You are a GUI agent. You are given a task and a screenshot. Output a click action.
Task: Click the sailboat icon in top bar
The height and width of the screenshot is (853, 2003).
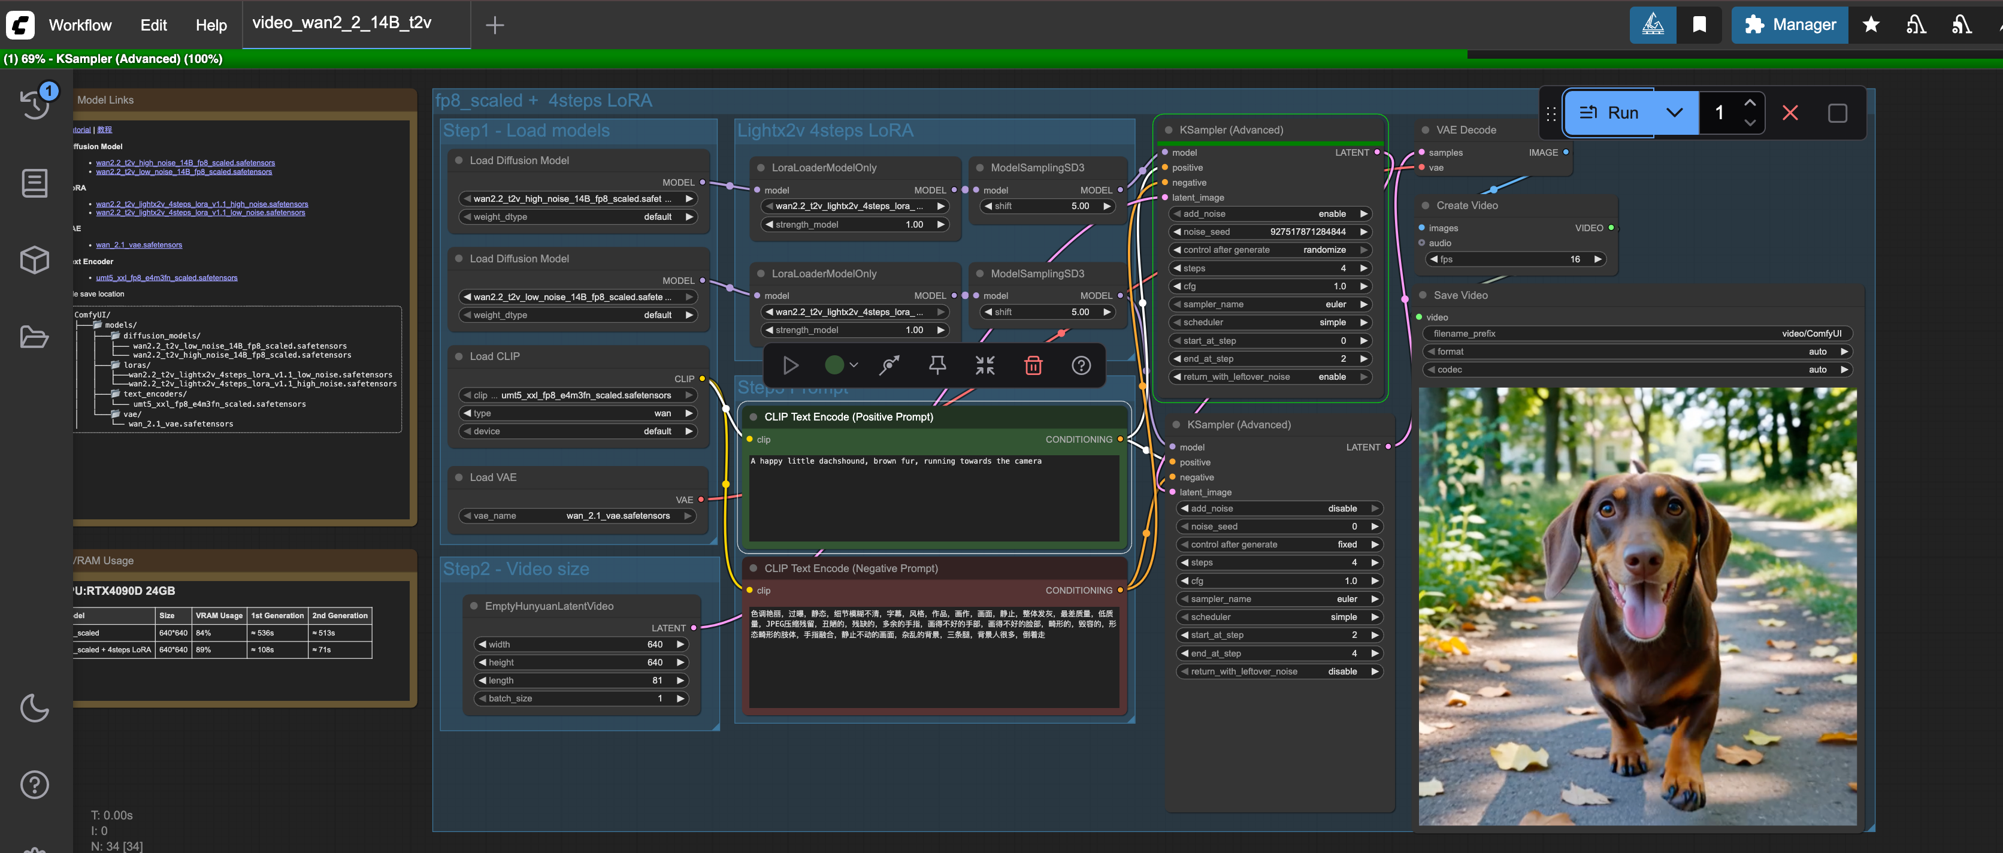(x=1653, y=25)
